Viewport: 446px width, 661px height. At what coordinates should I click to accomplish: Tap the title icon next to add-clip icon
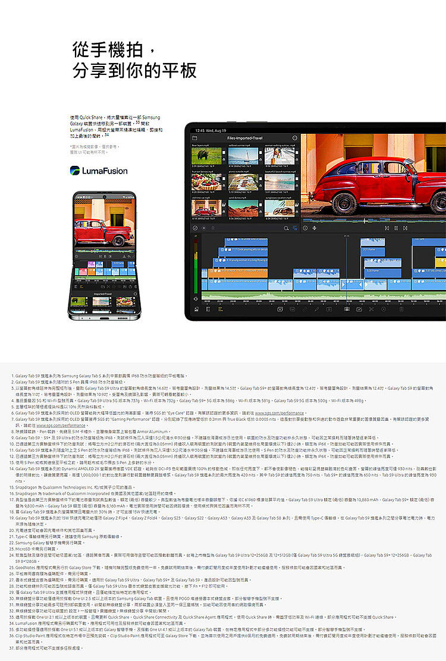(x=292, y=309)
